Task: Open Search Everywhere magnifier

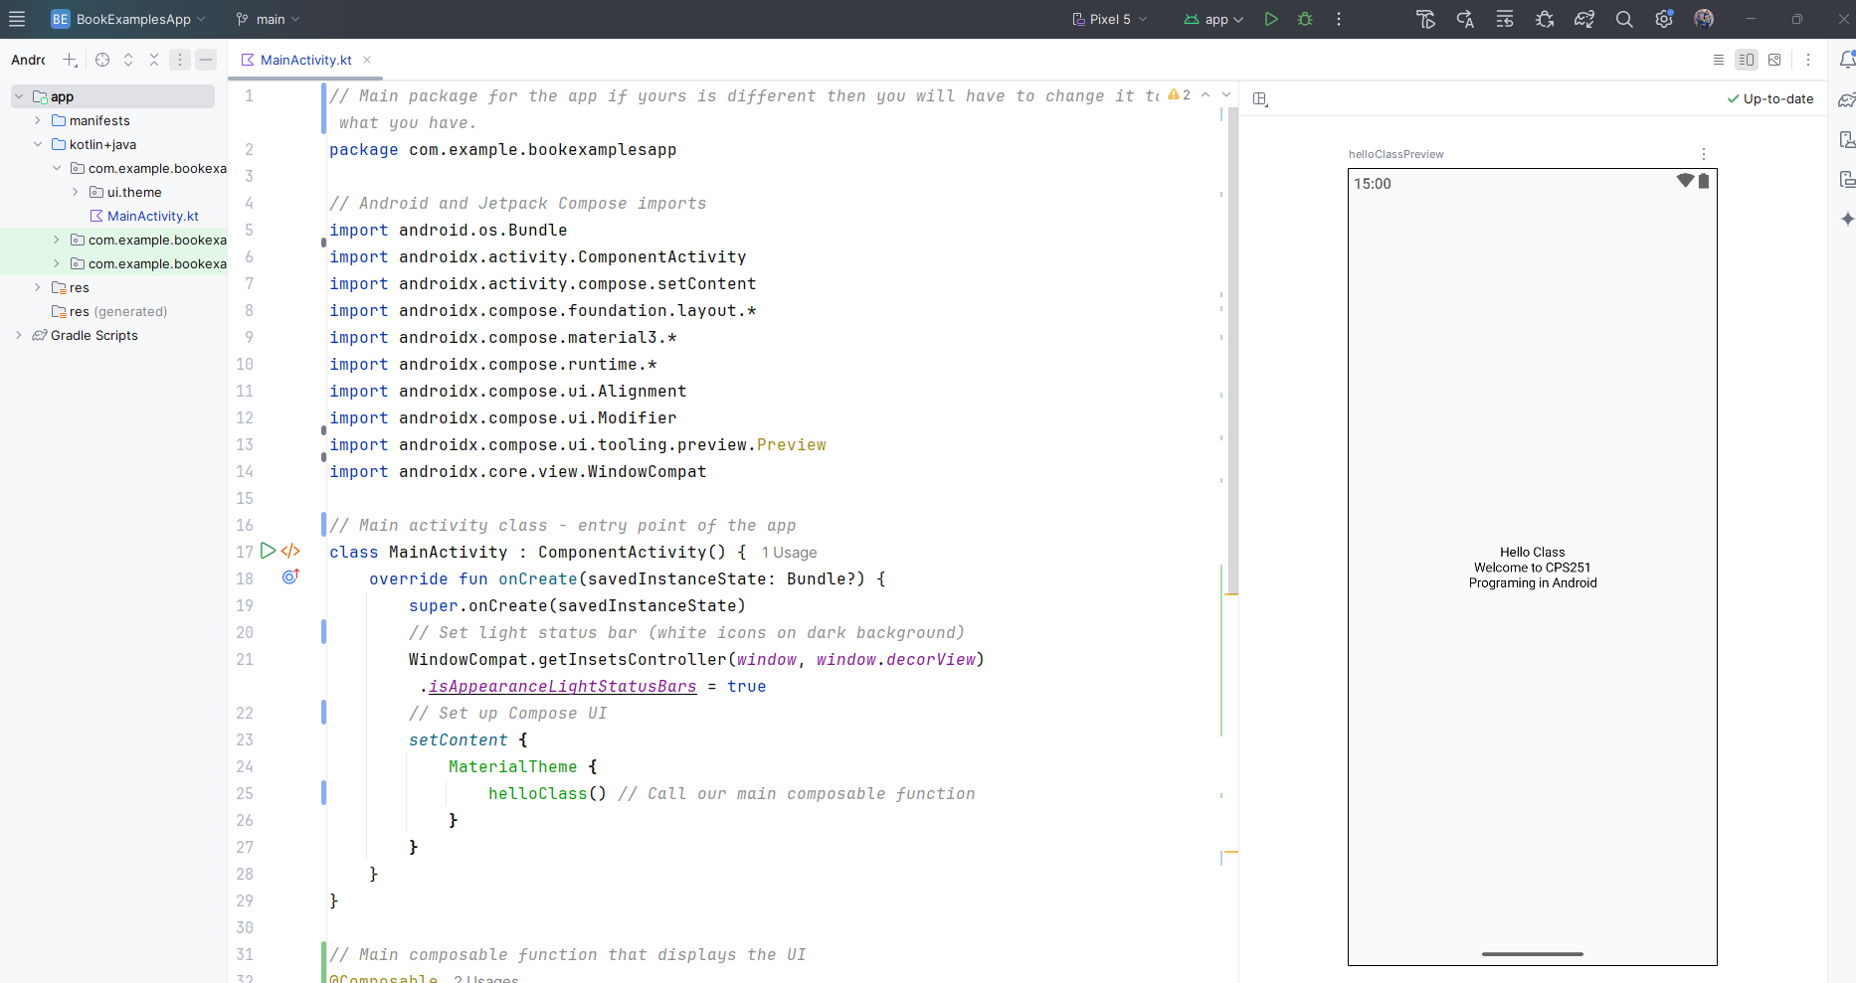Action: coord(1624,19)
